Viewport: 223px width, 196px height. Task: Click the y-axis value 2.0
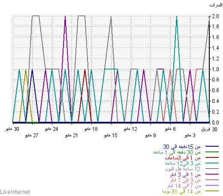click(x=215, y=16)
